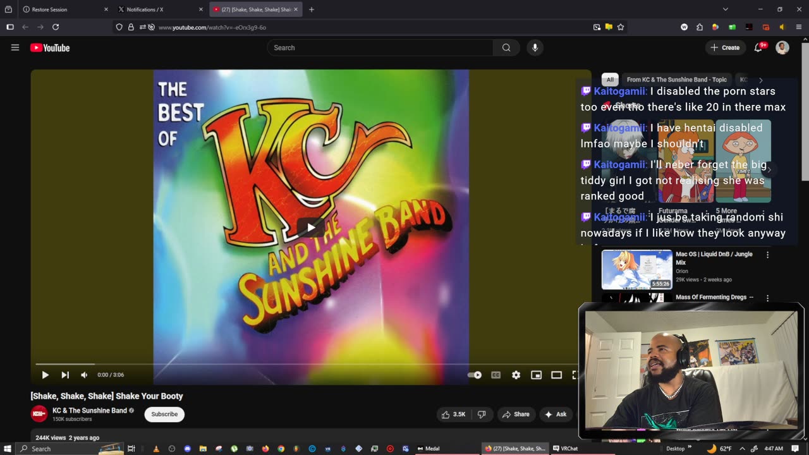809x455 pixels.
Task: Close the Restore Session tab
Action: click(x=106, y=9)
